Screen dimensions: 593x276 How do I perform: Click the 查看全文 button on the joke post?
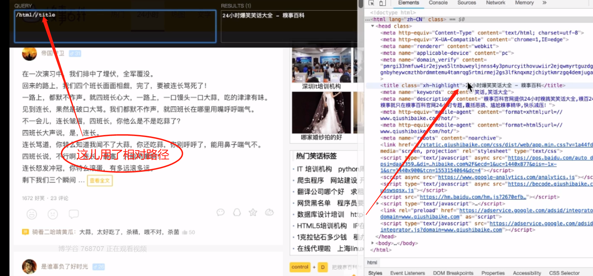[x=100, y=181]
